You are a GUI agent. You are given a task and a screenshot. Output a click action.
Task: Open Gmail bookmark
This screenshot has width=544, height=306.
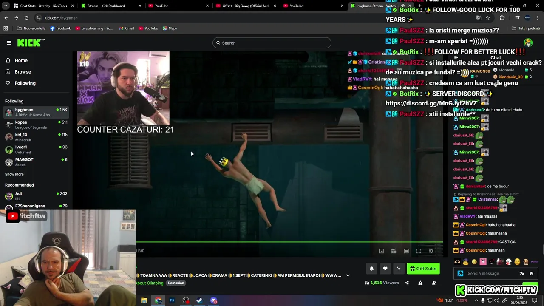(x=126, y=28)
